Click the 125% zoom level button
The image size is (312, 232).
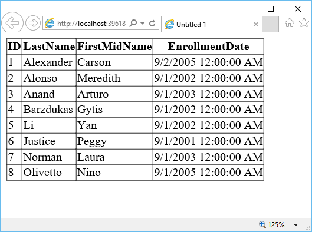tap(276, 225)
